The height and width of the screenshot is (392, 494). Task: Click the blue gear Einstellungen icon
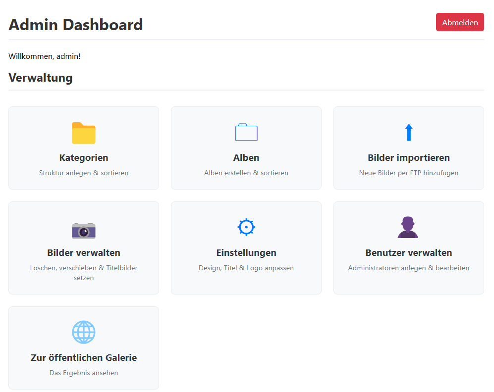pos(246,227)
